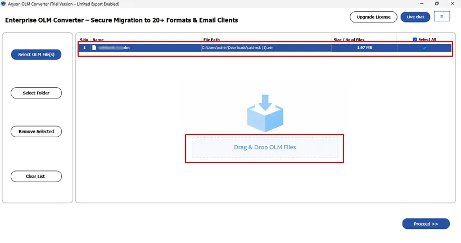Click the Name column header
Image resolution: width=461 pixels, height=243 pixels.
(98, 40)
